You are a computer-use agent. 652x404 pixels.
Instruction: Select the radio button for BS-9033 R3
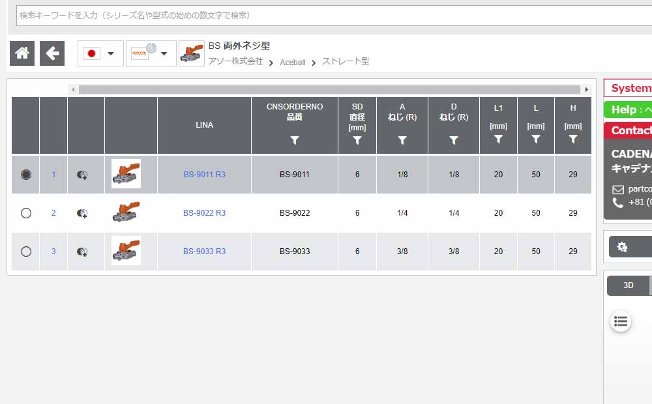coord(26,252)
